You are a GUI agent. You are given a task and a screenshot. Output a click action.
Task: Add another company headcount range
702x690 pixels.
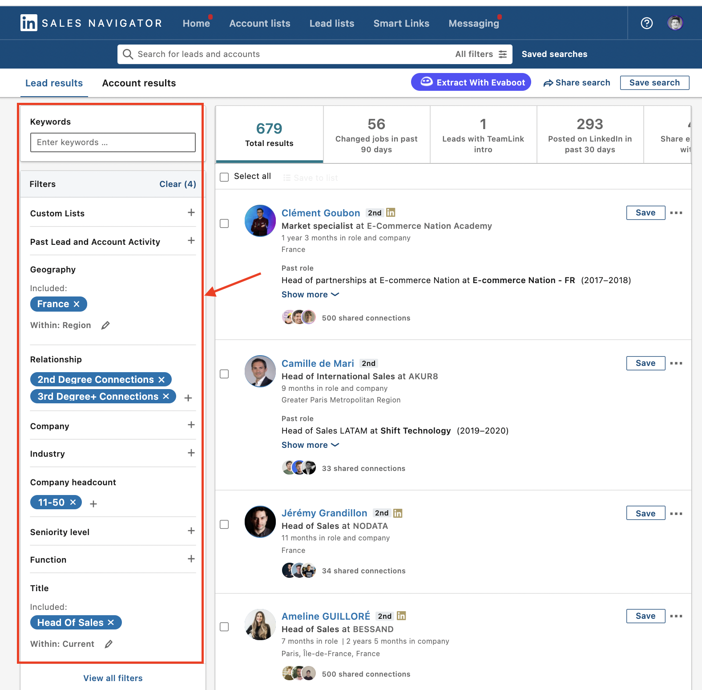pyautogui.click(x=93, y=504)
